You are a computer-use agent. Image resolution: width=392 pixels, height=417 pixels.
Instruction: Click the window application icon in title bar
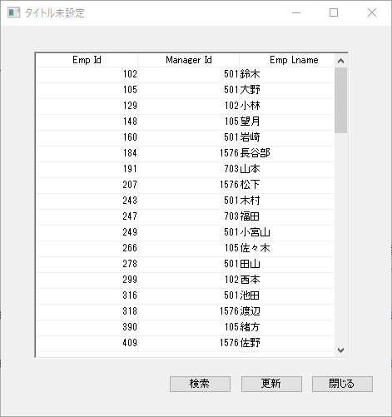coord(13,12)
